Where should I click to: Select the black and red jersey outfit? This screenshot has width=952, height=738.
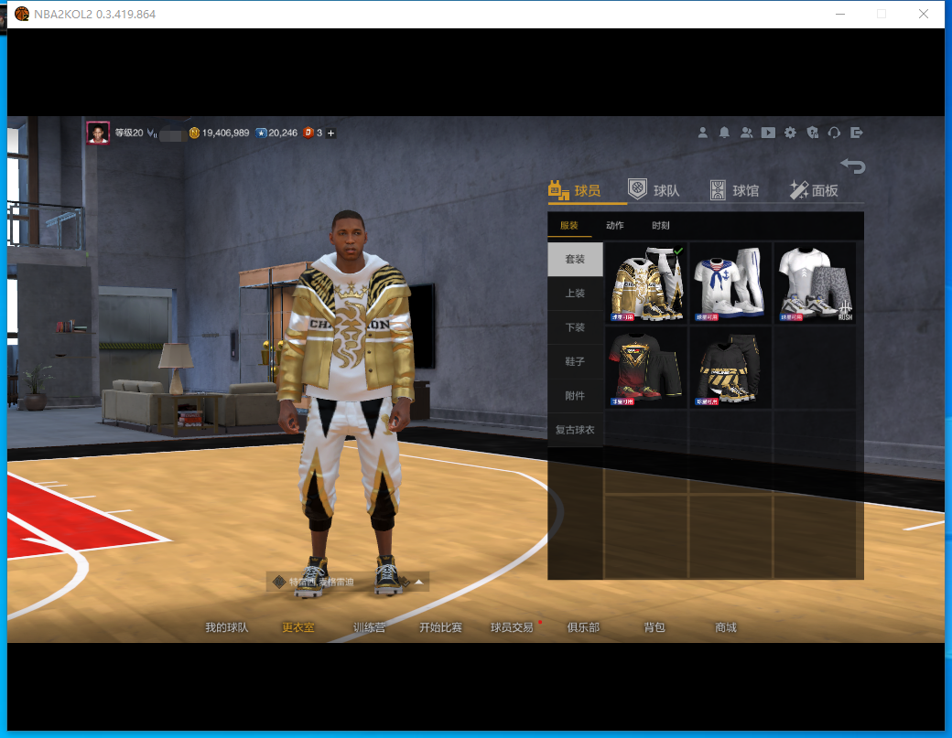pos(646,369)
